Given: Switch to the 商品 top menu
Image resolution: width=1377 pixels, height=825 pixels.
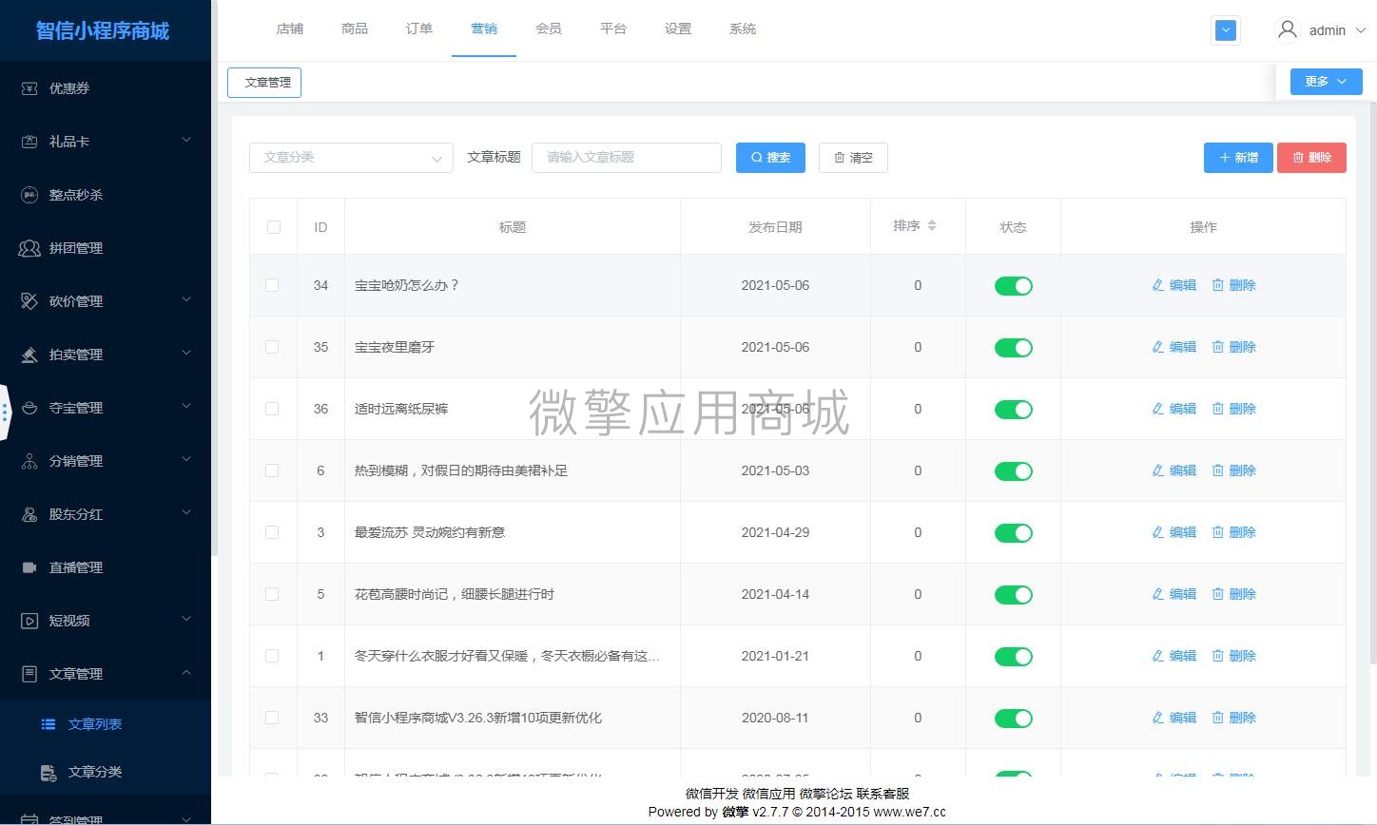Looking at the screenshot, I should click(355, 29).
